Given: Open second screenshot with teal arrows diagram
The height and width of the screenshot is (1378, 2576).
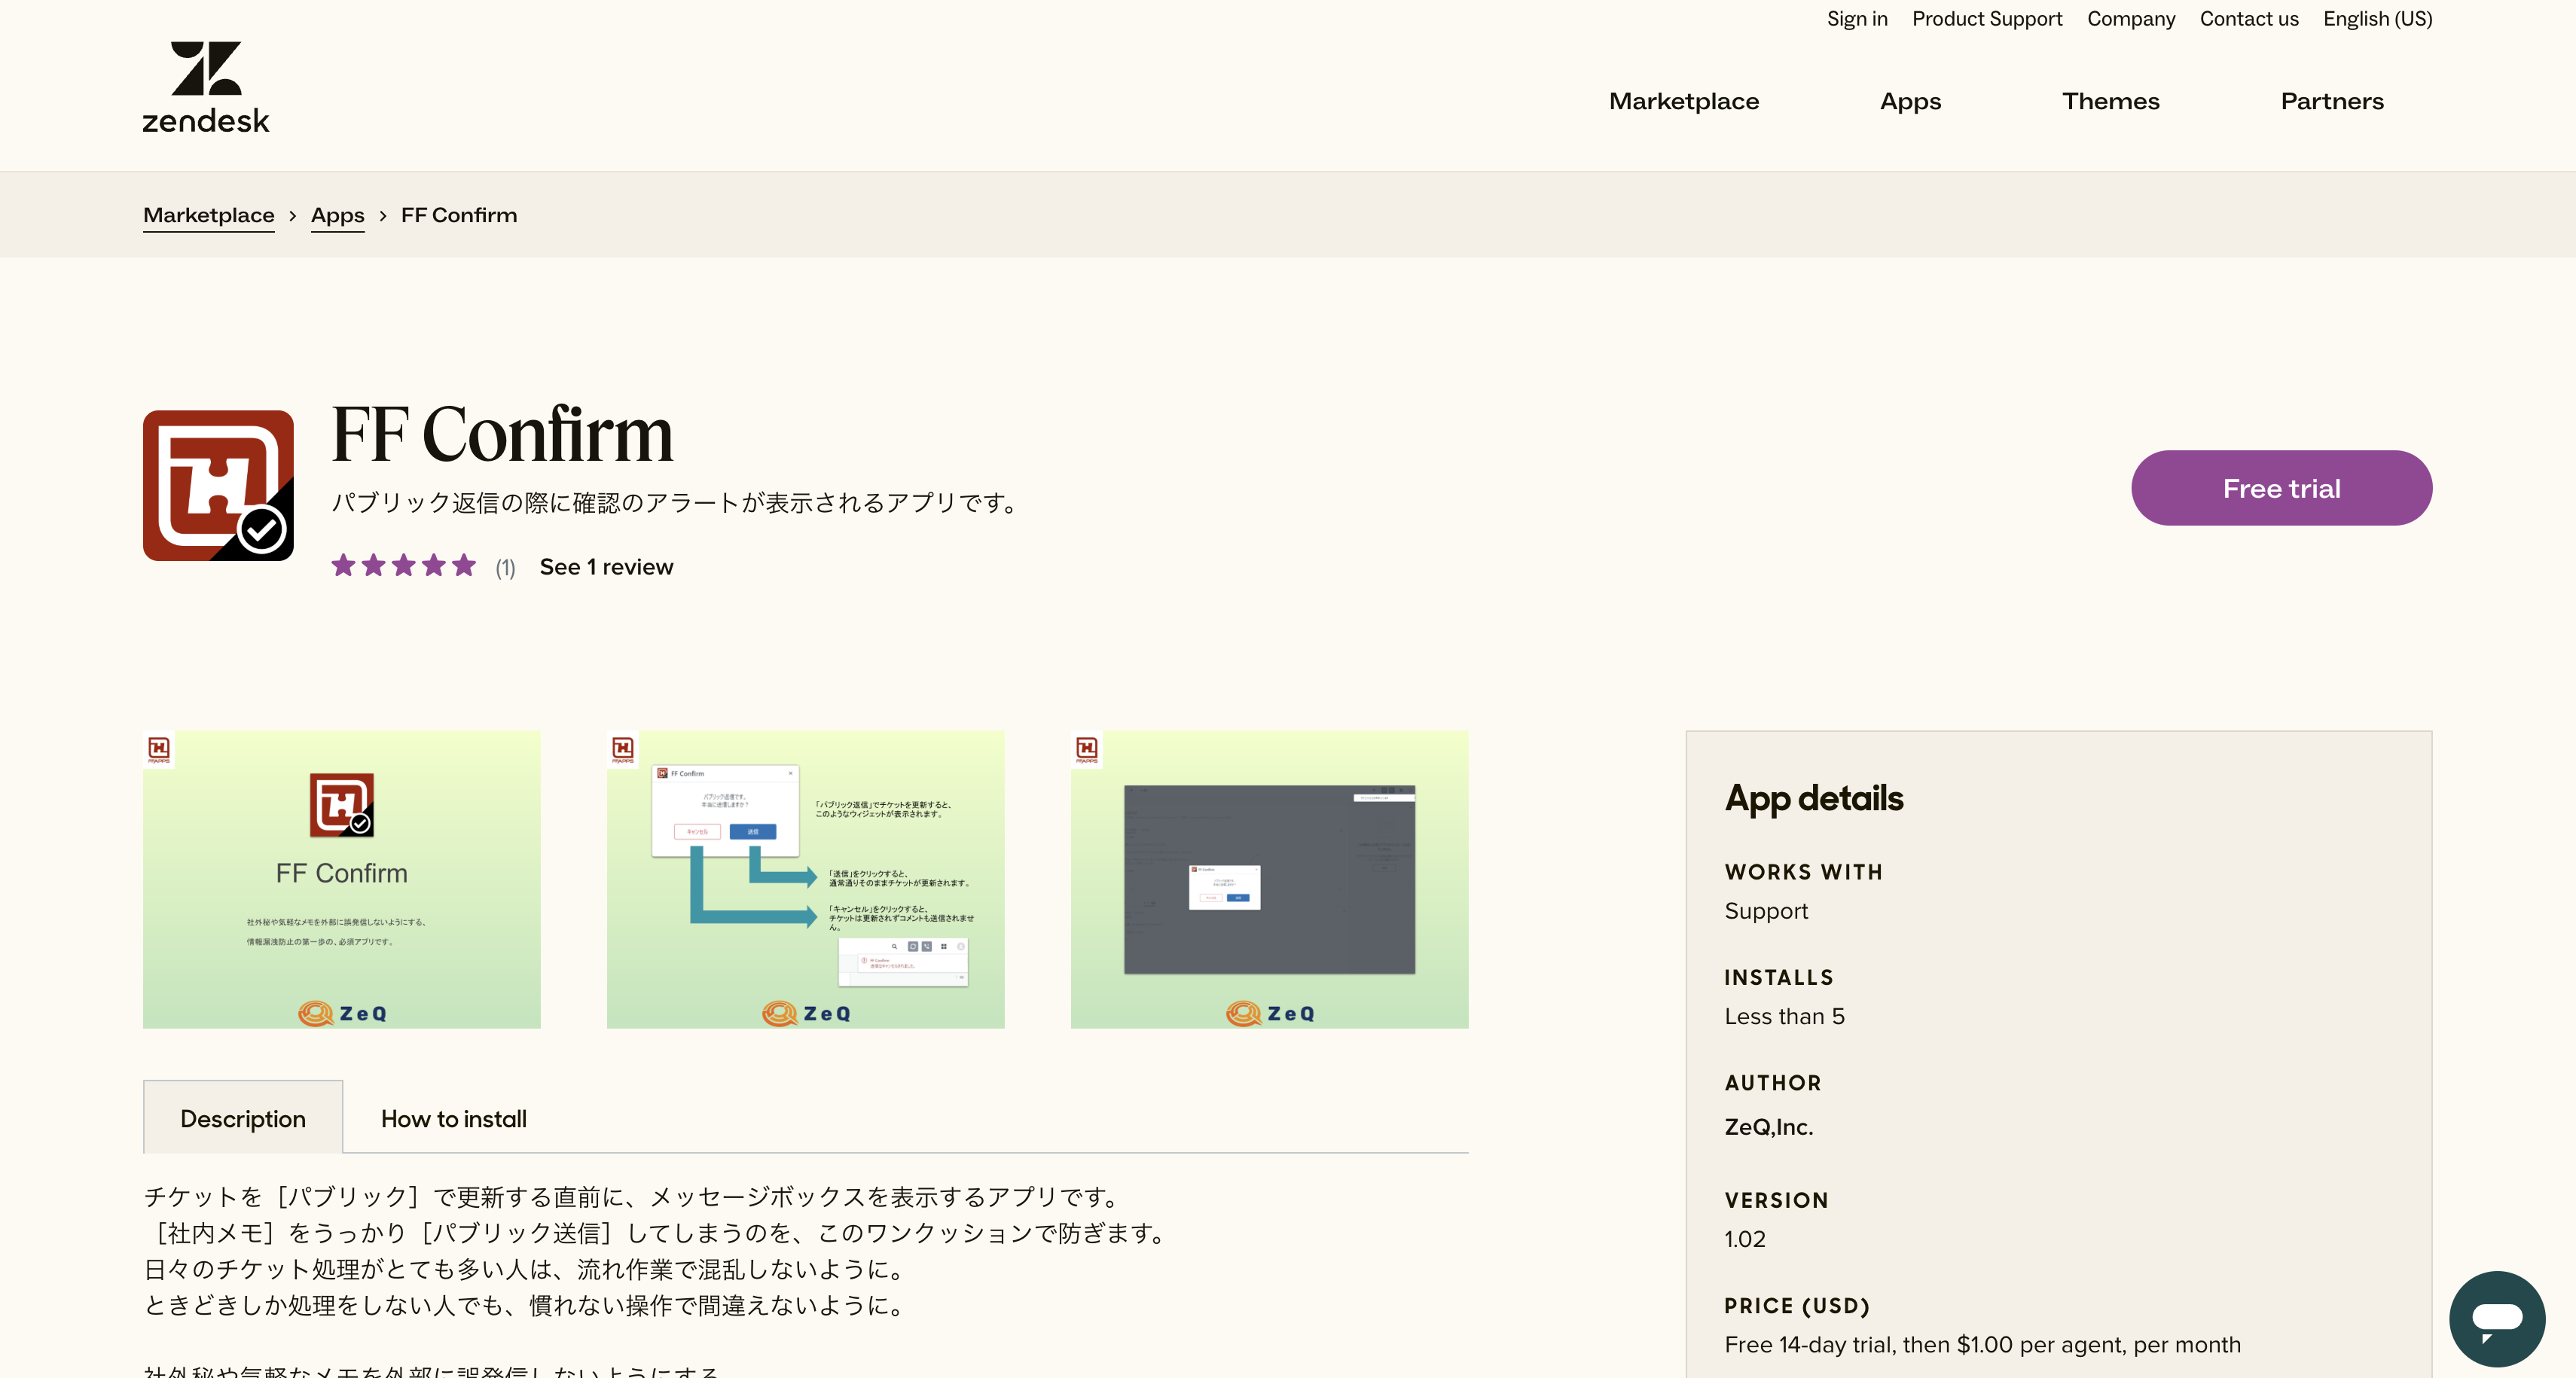Looking at the screenshot, I should coord(806,879).
